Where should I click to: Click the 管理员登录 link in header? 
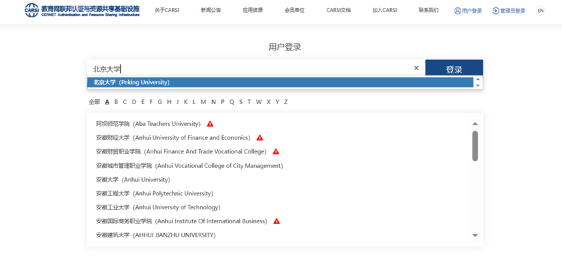click(509, 11)
